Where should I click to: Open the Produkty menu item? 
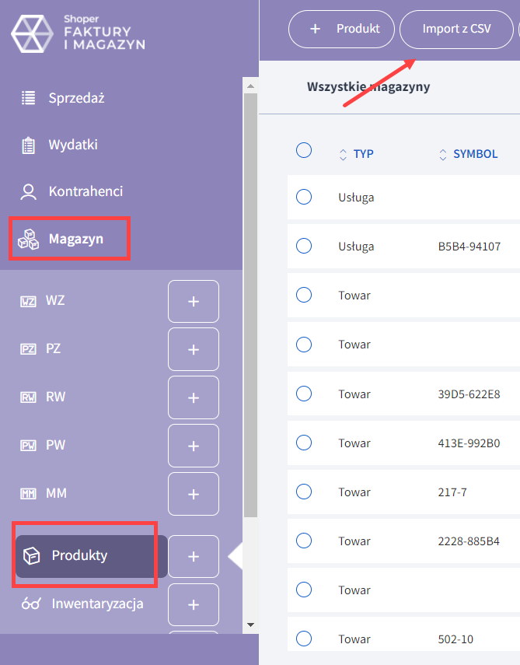(x=80, y=555)
